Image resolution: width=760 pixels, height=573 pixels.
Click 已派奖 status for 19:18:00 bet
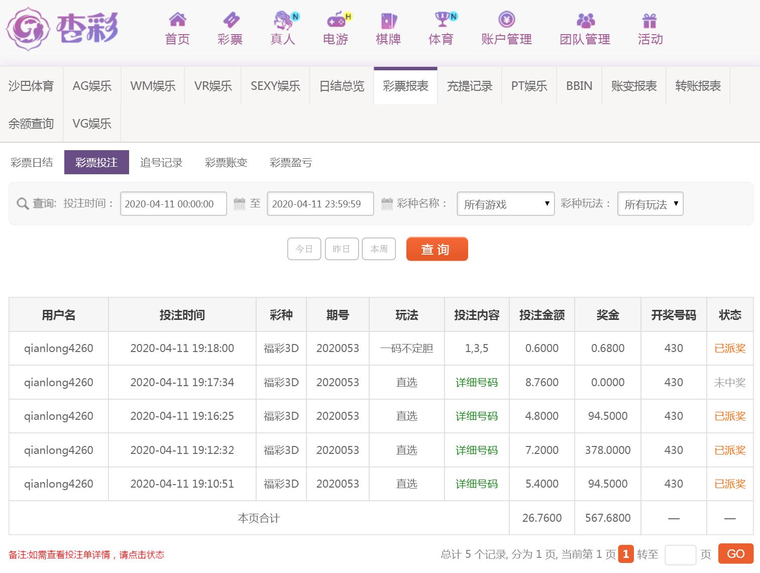[730, 348]
